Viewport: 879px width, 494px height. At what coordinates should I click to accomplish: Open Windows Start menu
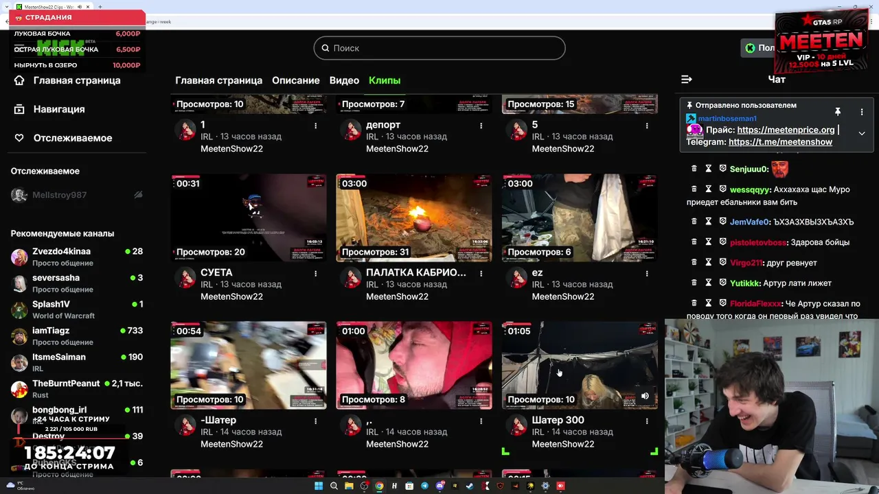tap(319, 486)
